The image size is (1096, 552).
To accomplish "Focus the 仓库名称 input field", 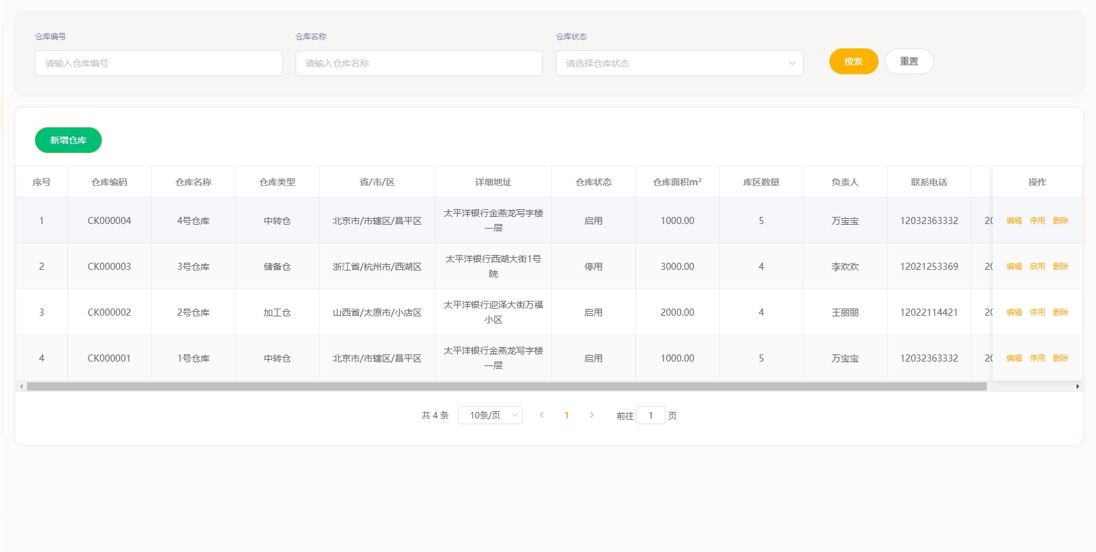I will (x=419, y=63).
